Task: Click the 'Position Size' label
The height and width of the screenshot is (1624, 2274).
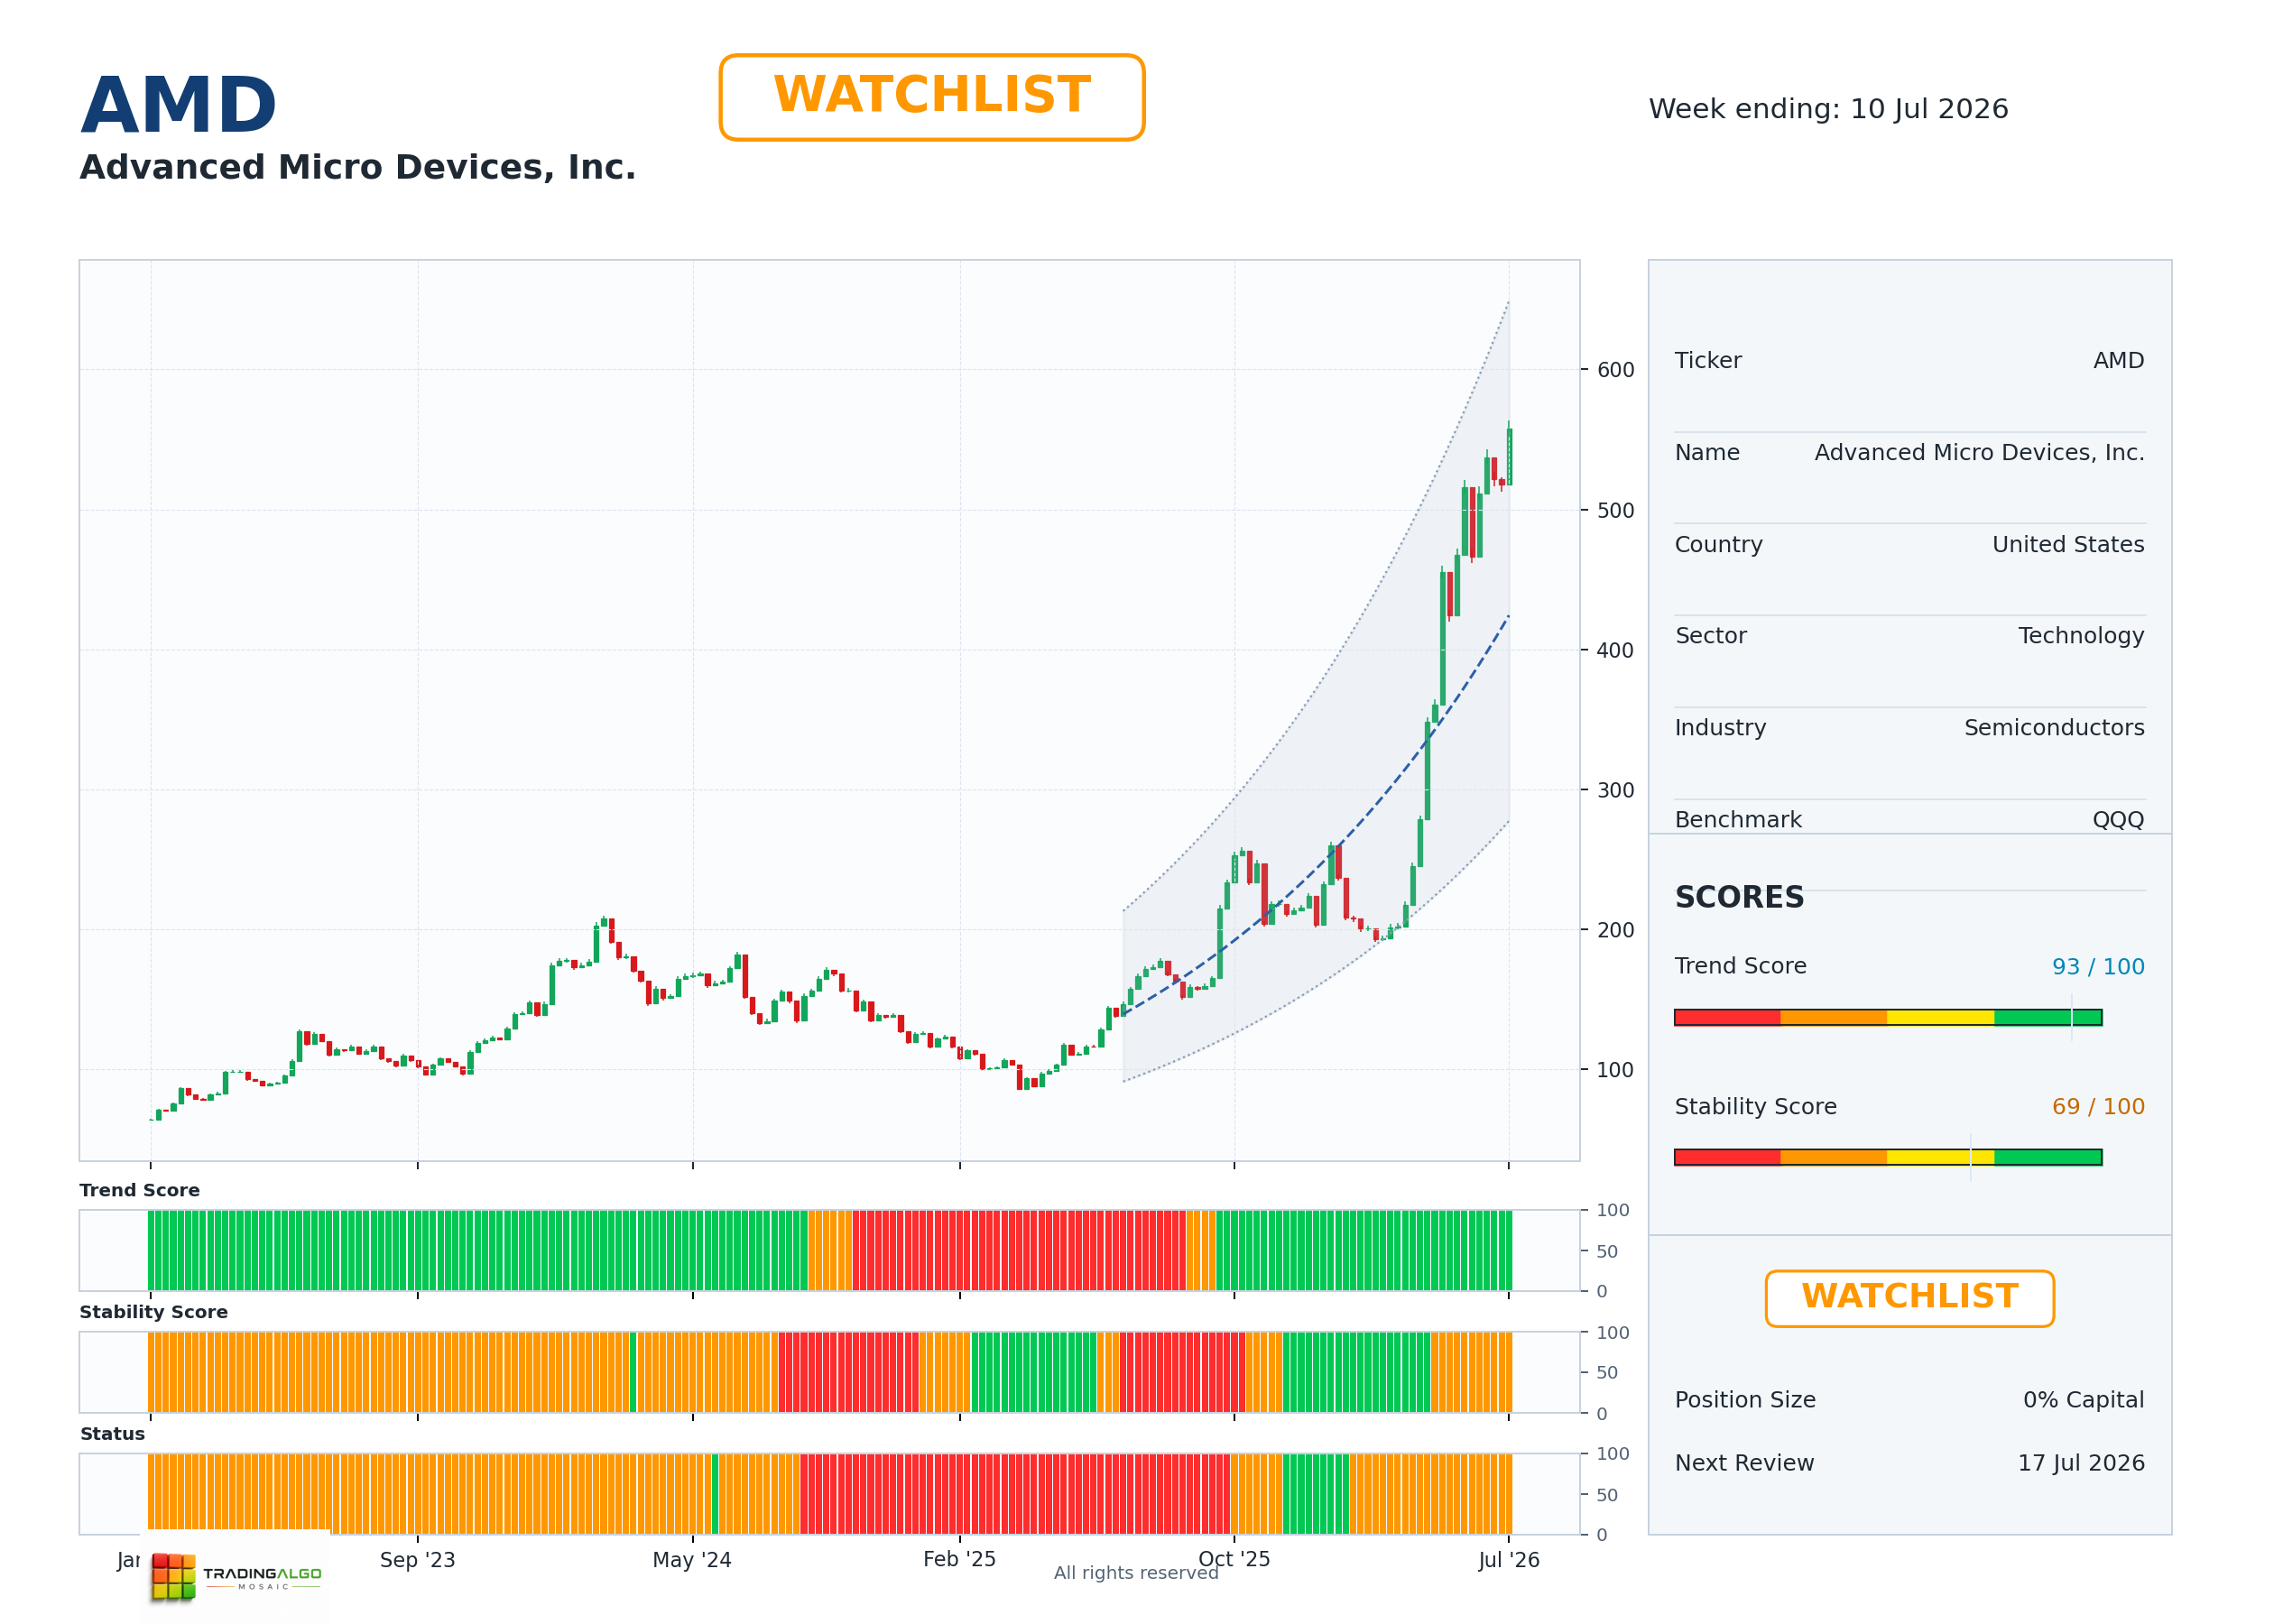Action: pyautogui.click(x=1745, y=1400)
